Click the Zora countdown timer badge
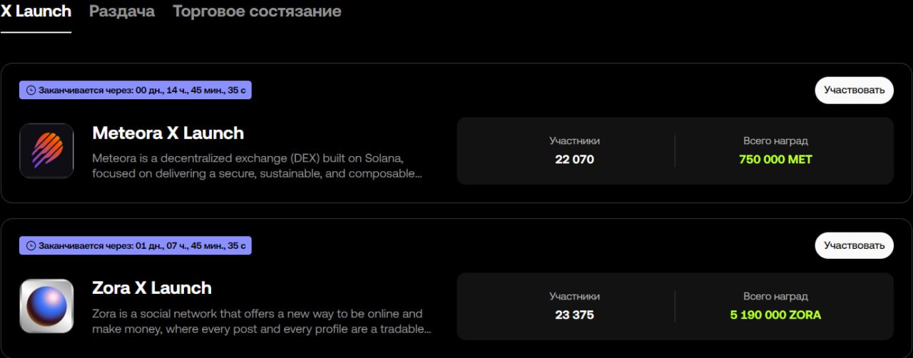 click(x=136, y=246)
